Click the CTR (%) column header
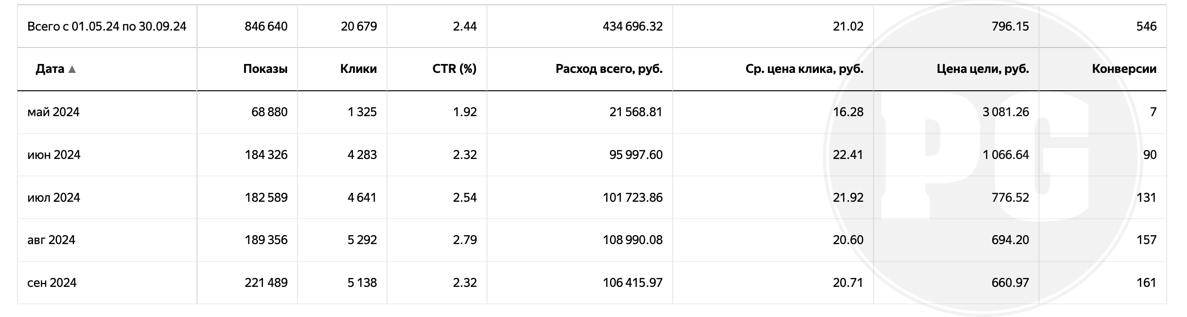The height and width of the screenshot is (317, 1187). (454, 69)
